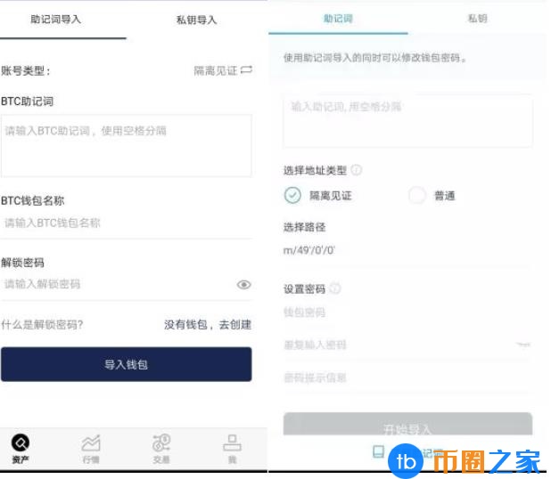
Task: Select the 普通 address type radio button
Action: [x=416, y=196]
